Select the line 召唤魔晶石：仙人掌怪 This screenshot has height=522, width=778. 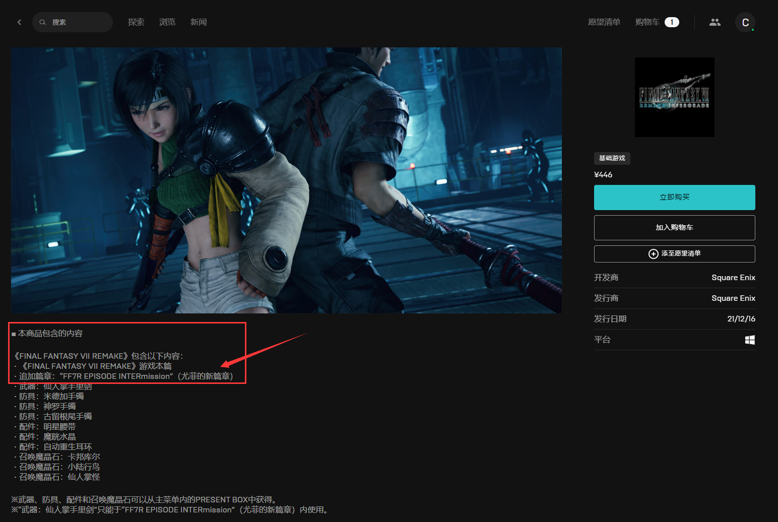[x=57, y=477]
